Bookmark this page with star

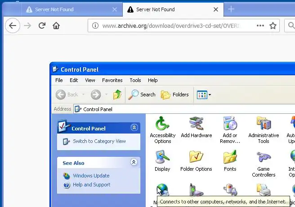pyautogui.click(x=273, y=26)
